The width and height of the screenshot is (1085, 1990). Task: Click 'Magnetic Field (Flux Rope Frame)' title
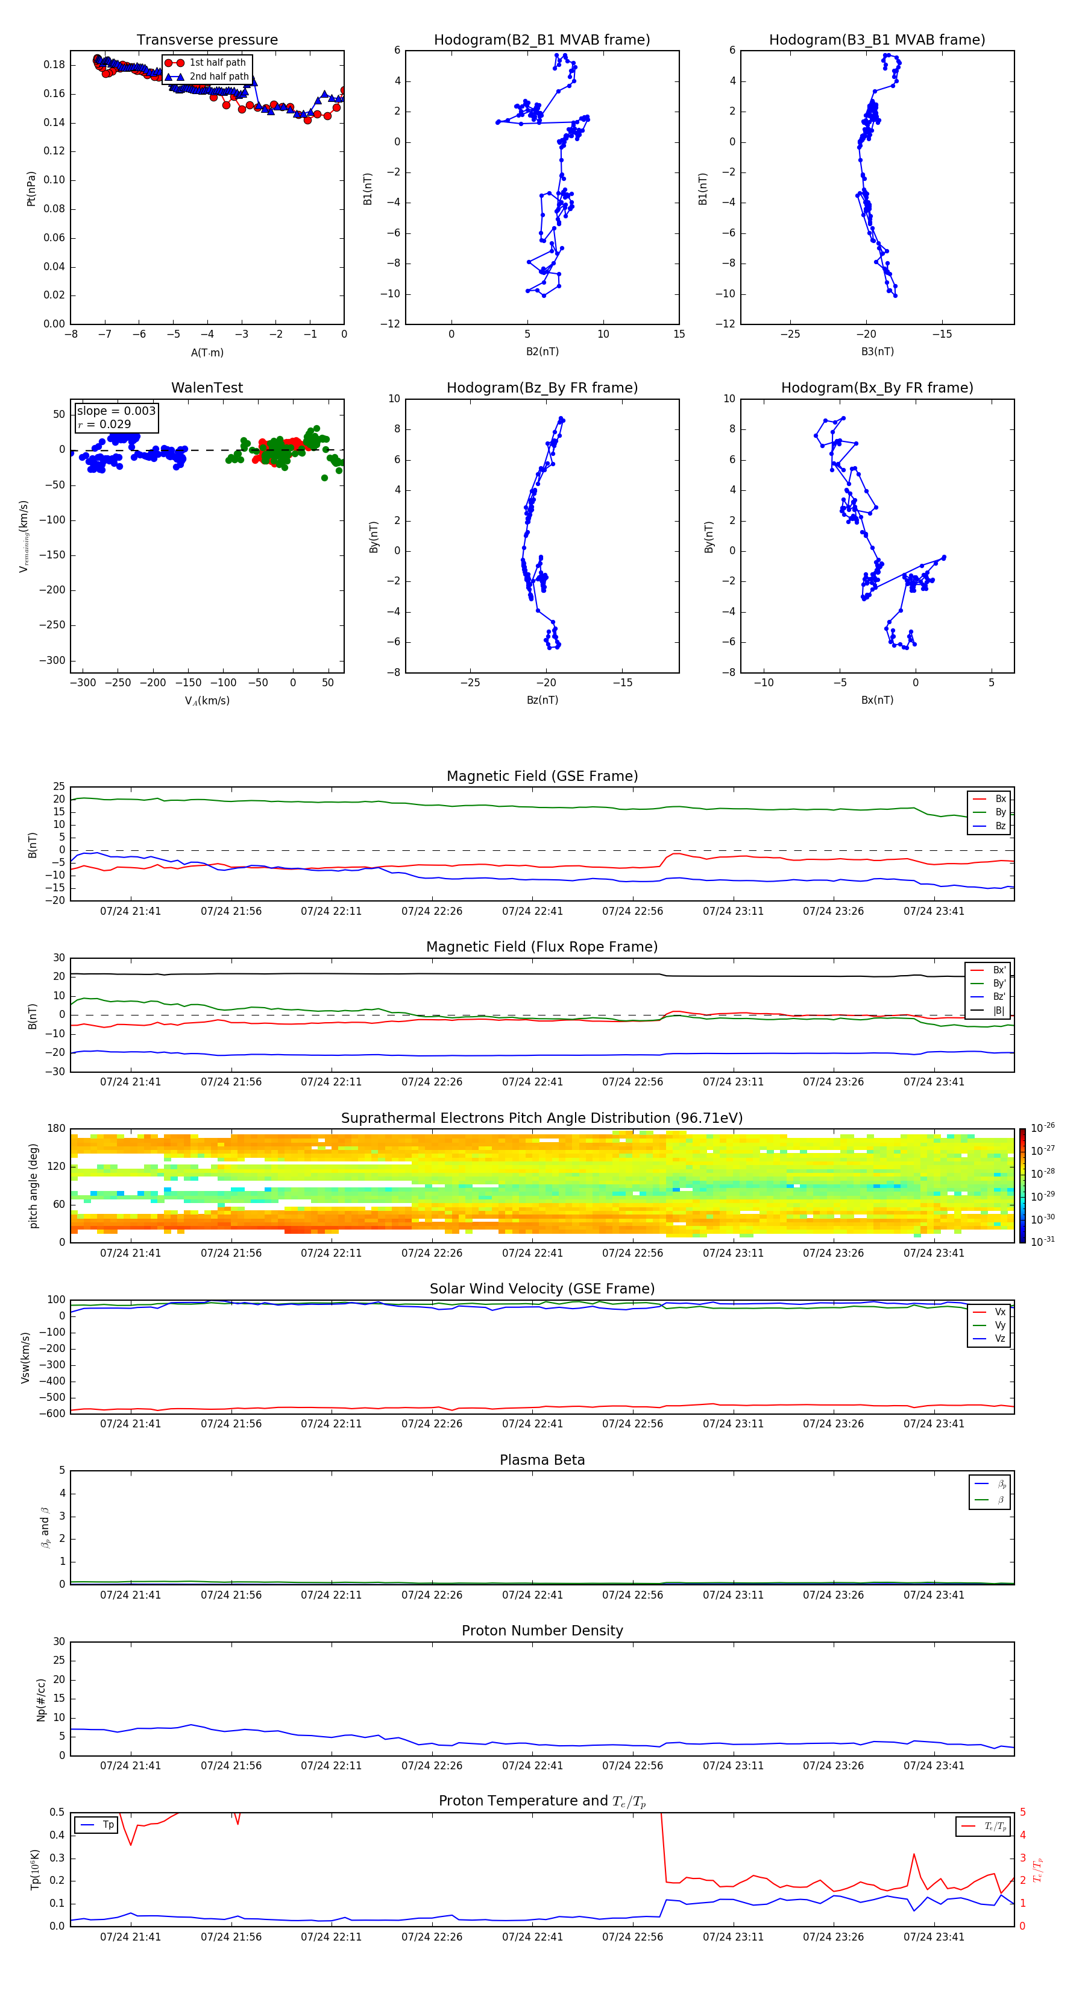[542, 947]
